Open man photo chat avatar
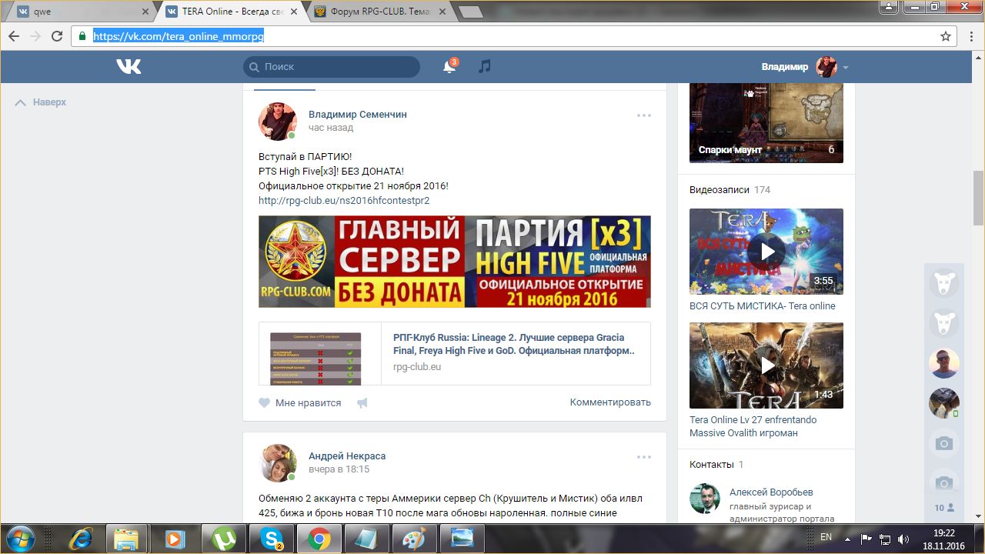The image size is (985, 554). [x=943, y=363]
